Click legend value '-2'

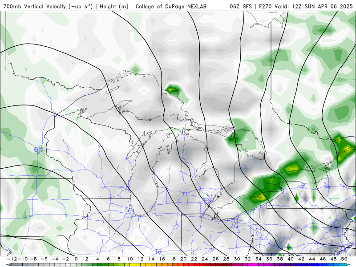coord(65,259)
